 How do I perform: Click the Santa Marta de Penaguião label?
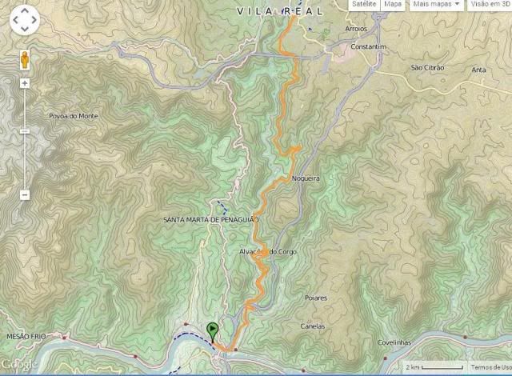pyautogui.click(x=211, y=220)
